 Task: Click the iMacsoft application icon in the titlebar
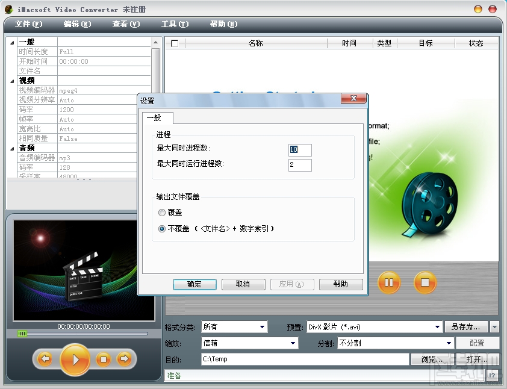tap(8, 8)
